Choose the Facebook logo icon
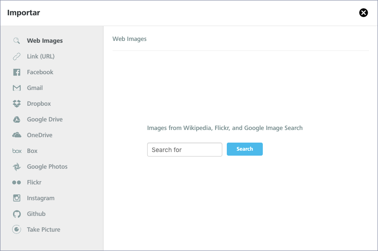 click(17, 72)
